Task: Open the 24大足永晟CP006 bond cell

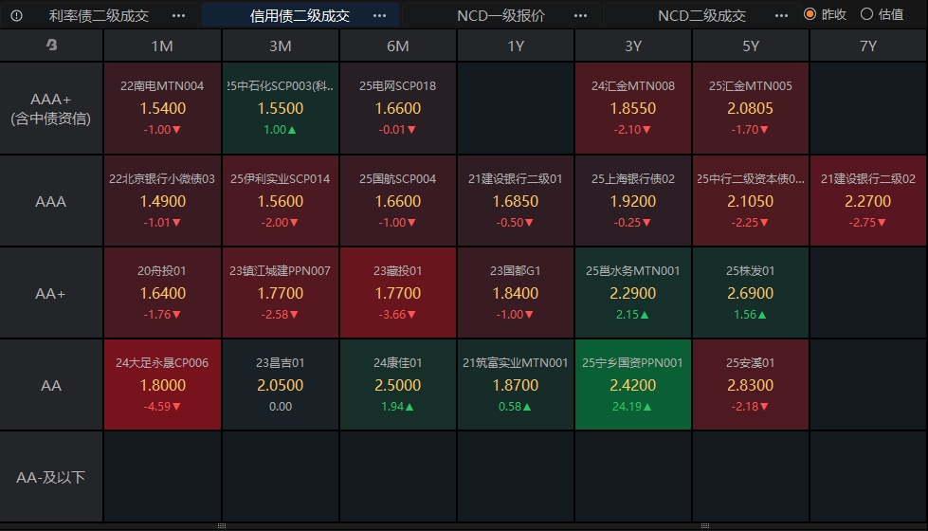Action: pyautogui.click(x=162, y=385)
